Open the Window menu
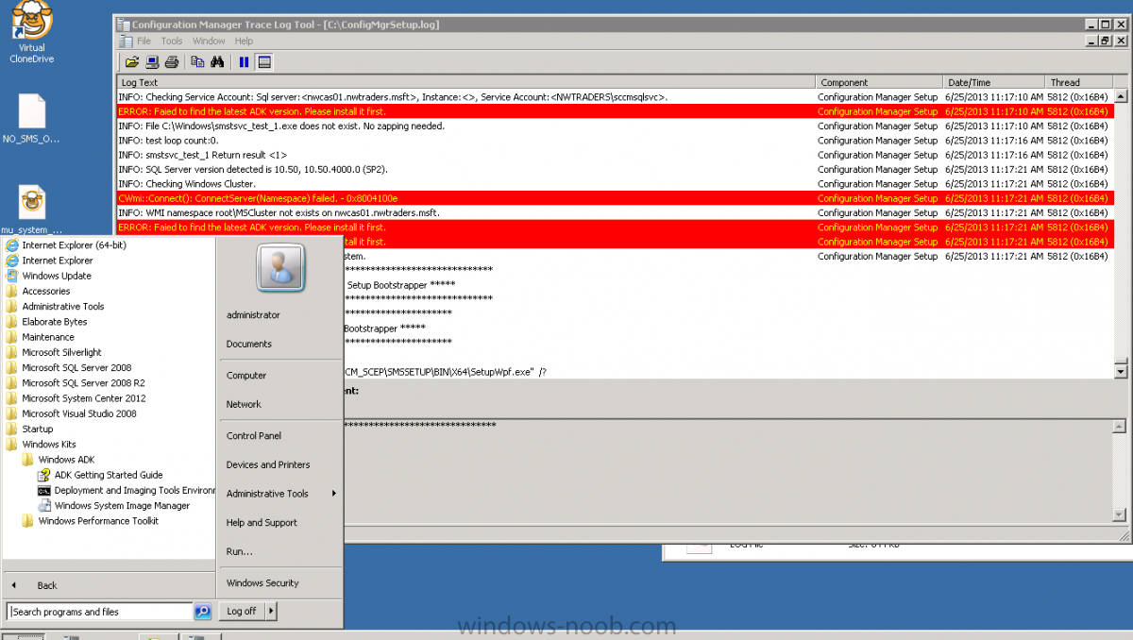This screenshot has height=640, width=1133. (209, 41)
